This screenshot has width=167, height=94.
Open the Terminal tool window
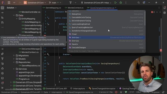[2, 78]
